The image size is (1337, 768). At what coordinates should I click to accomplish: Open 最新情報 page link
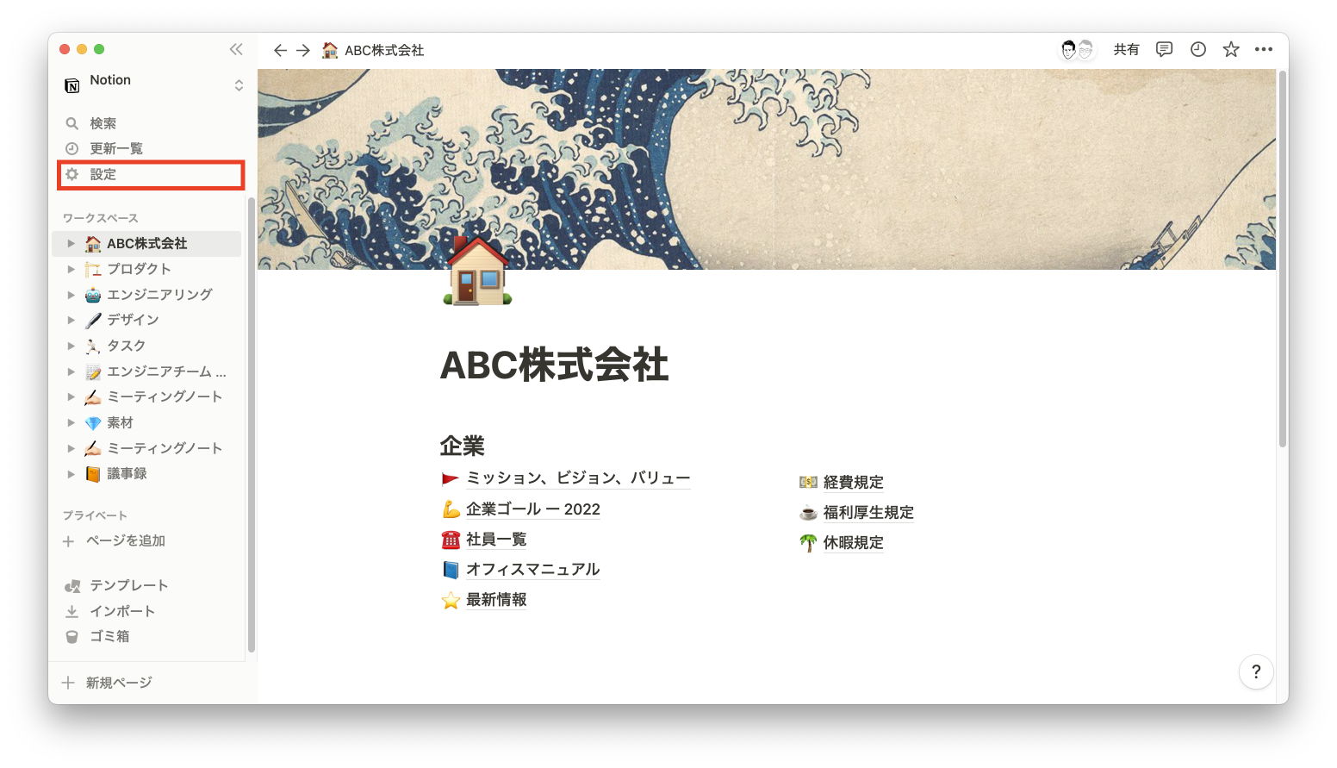coord(496,600)
